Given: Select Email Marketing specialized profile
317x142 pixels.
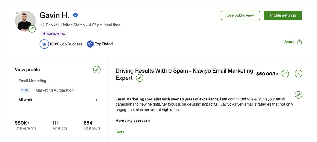Looking at the screenshot, I should click(32, 81).
